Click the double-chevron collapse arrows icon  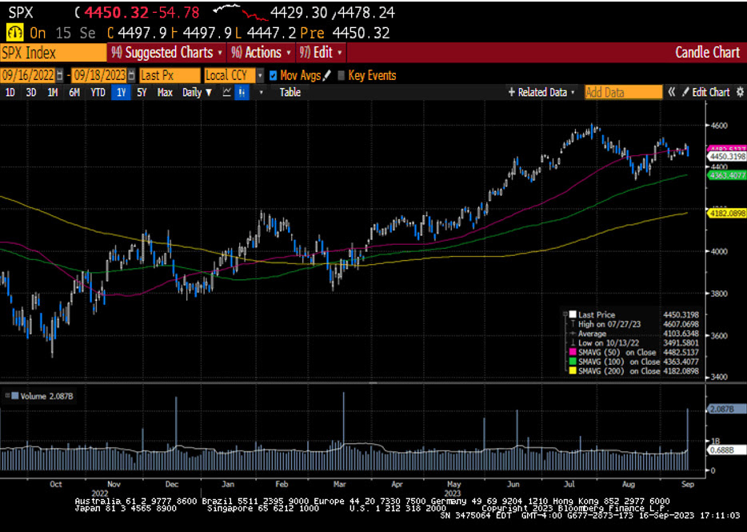coord(673,92)
